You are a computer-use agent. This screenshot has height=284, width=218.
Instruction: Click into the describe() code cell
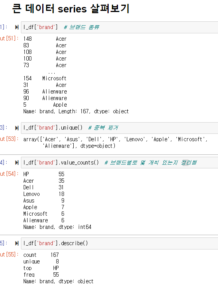pyautogui.click(x=119, y=243)
